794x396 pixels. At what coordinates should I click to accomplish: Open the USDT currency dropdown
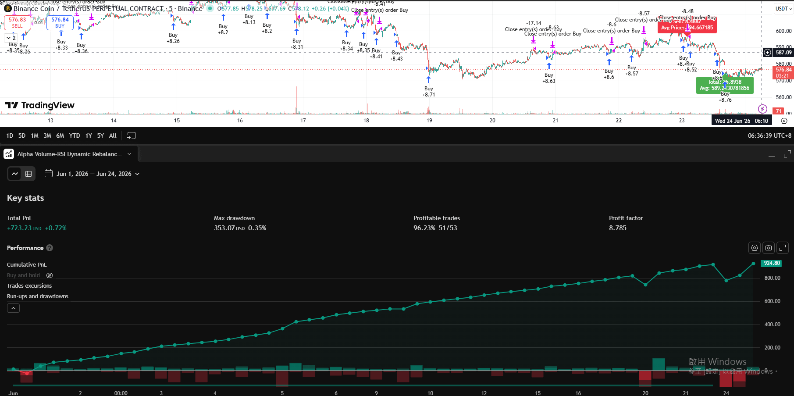tap(783, 9)
